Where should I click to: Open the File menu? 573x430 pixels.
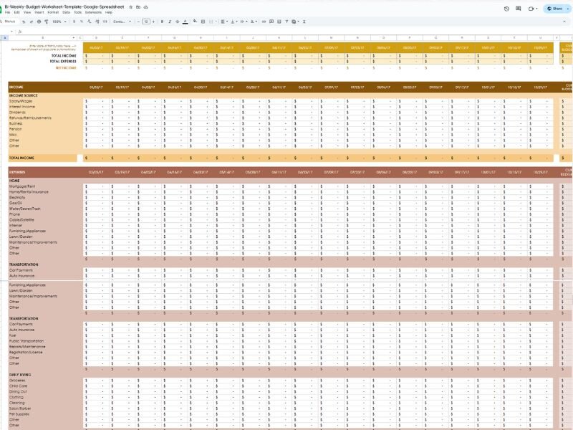(x=7, y=12)
